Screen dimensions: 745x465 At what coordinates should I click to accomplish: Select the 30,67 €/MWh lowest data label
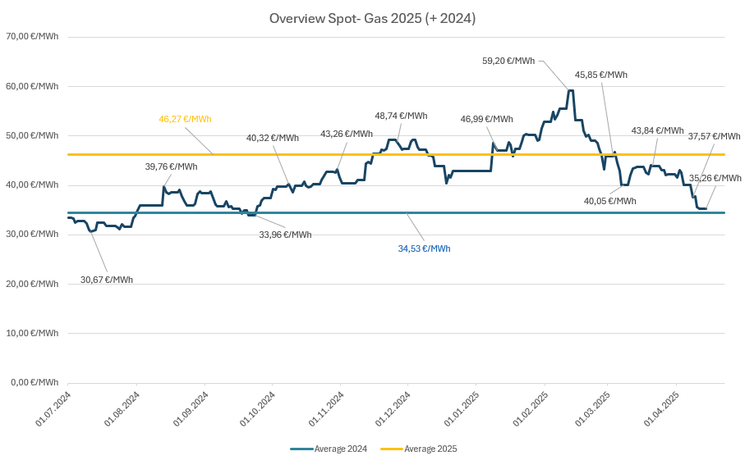tap(107, 280)
